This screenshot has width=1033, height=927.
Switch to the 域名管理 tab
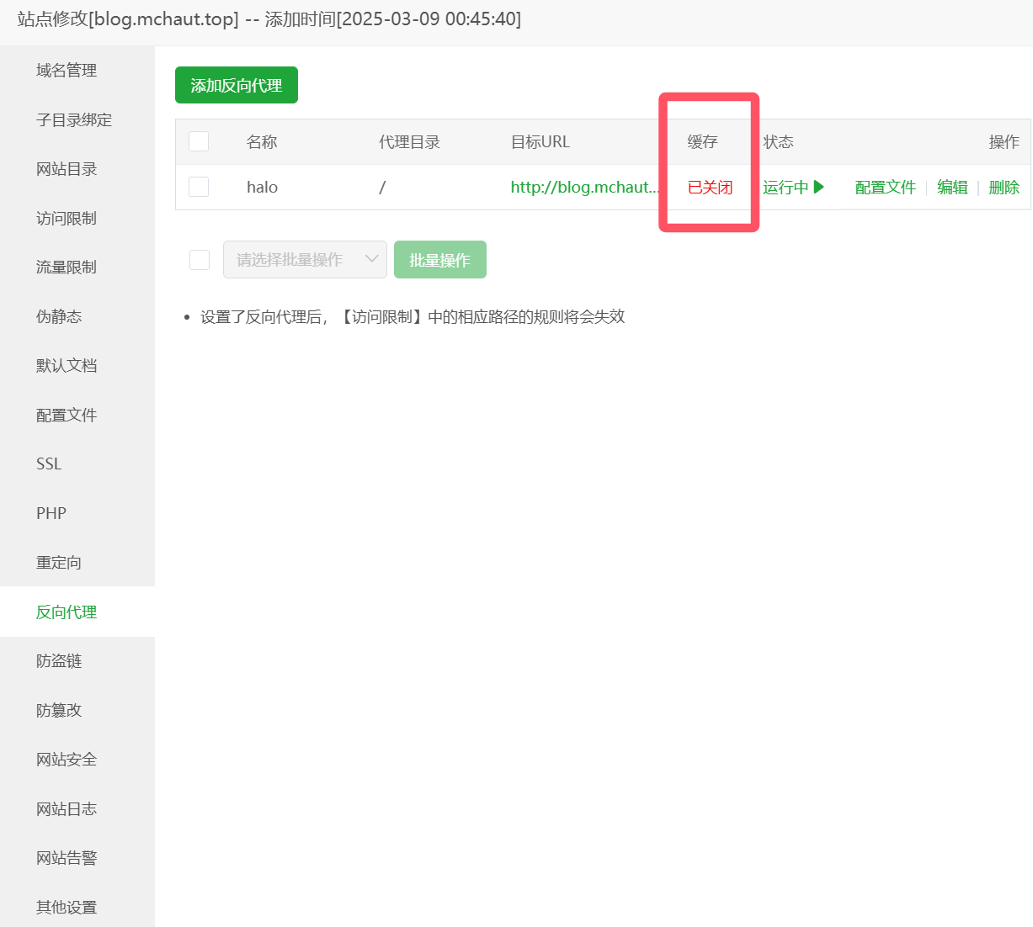pyautogui.click(x=67, y=71)
